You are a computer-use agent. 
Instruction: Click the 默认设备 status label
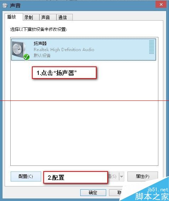coord(42,55)
